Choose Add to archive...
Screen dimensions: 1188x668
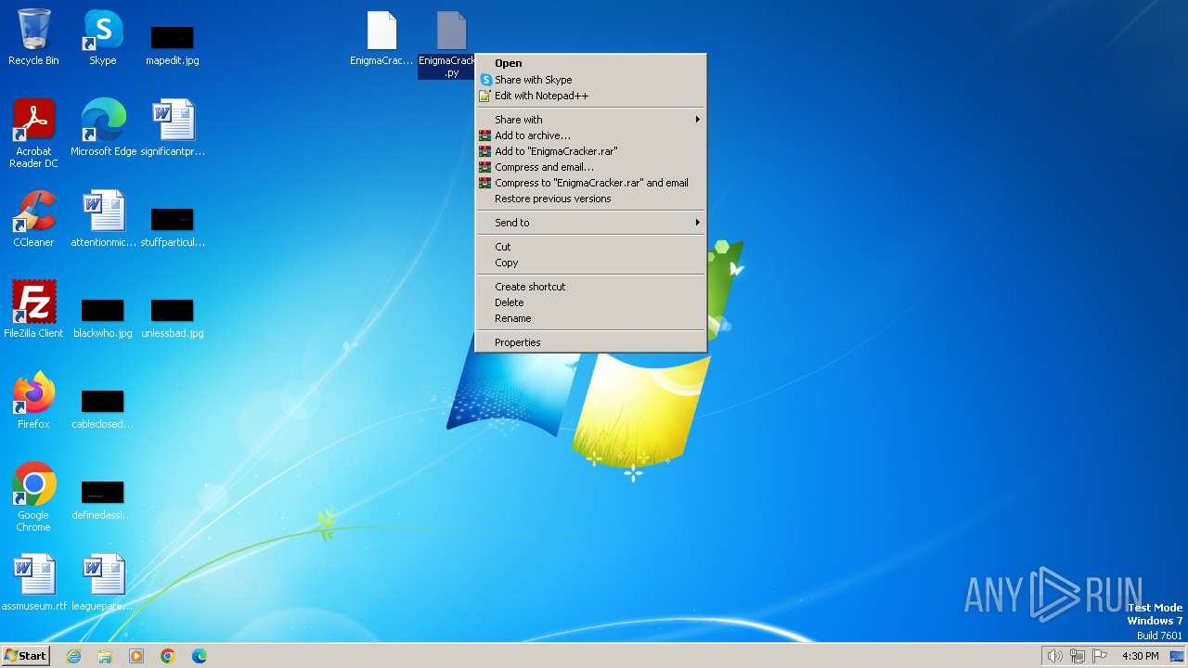coord(591,135)
